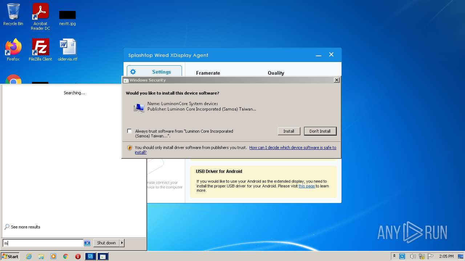465x261 pixels.
Task: Select the oldervia.rtf document icon
Action: pyautogui.click(x=68, y=50)
